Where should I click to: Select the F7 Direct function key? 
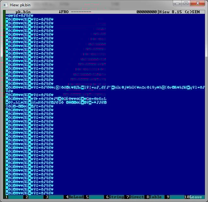pos(136,197)
